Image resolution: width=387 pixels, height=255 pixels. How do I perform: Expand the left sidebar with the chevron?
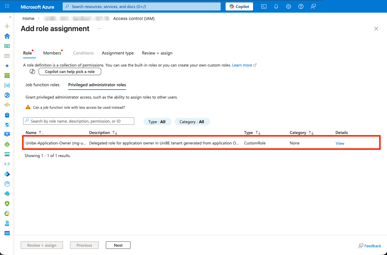click(10, 17)
